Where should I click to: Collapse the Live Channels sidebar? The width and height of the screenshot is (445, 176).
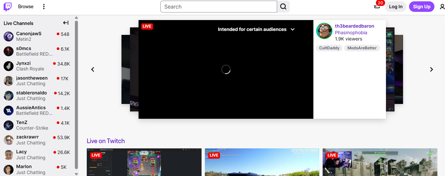coord(66,23)
